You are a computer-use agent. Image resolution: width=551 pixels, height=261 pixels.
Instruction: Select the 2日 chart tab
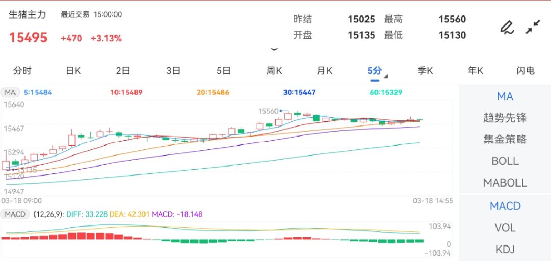tap(123, 71)
